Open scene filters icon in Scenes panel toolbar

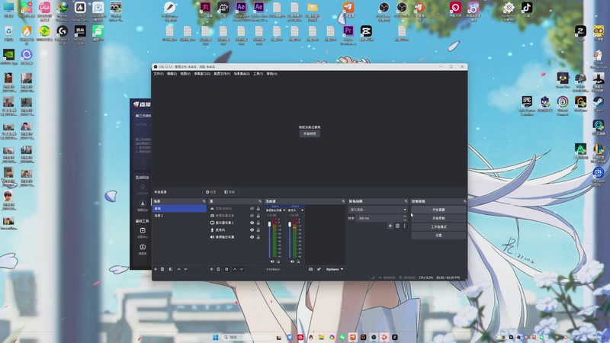pos(170,269)
